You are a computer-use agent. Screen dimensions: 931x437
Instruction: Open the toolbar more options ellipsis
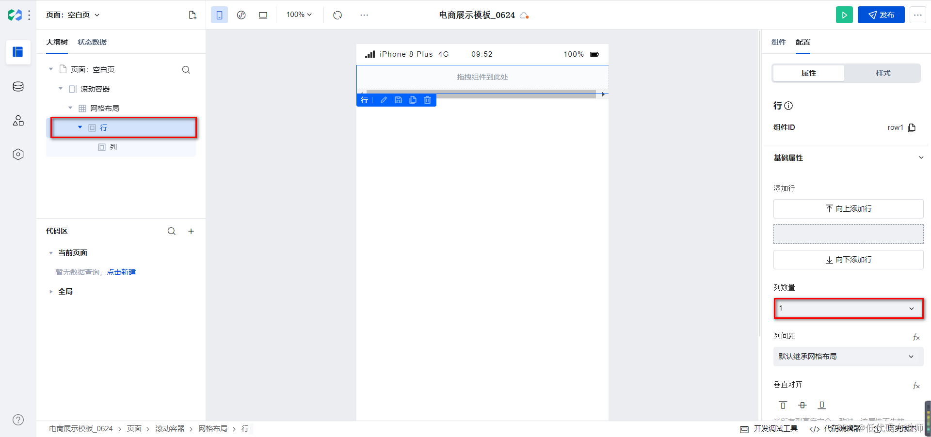pyautogui.click(x=364, y=15)
